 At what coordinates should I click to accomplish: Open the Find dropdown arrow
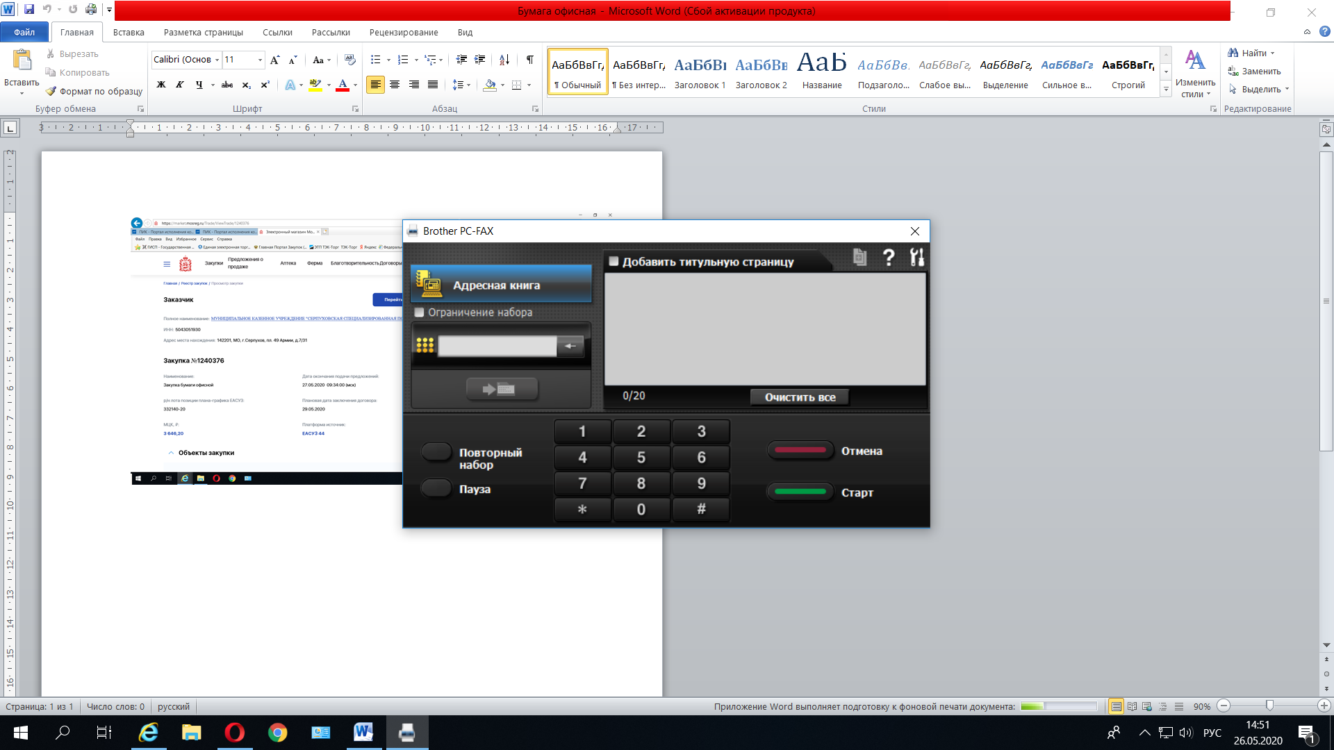(1273, 53)
